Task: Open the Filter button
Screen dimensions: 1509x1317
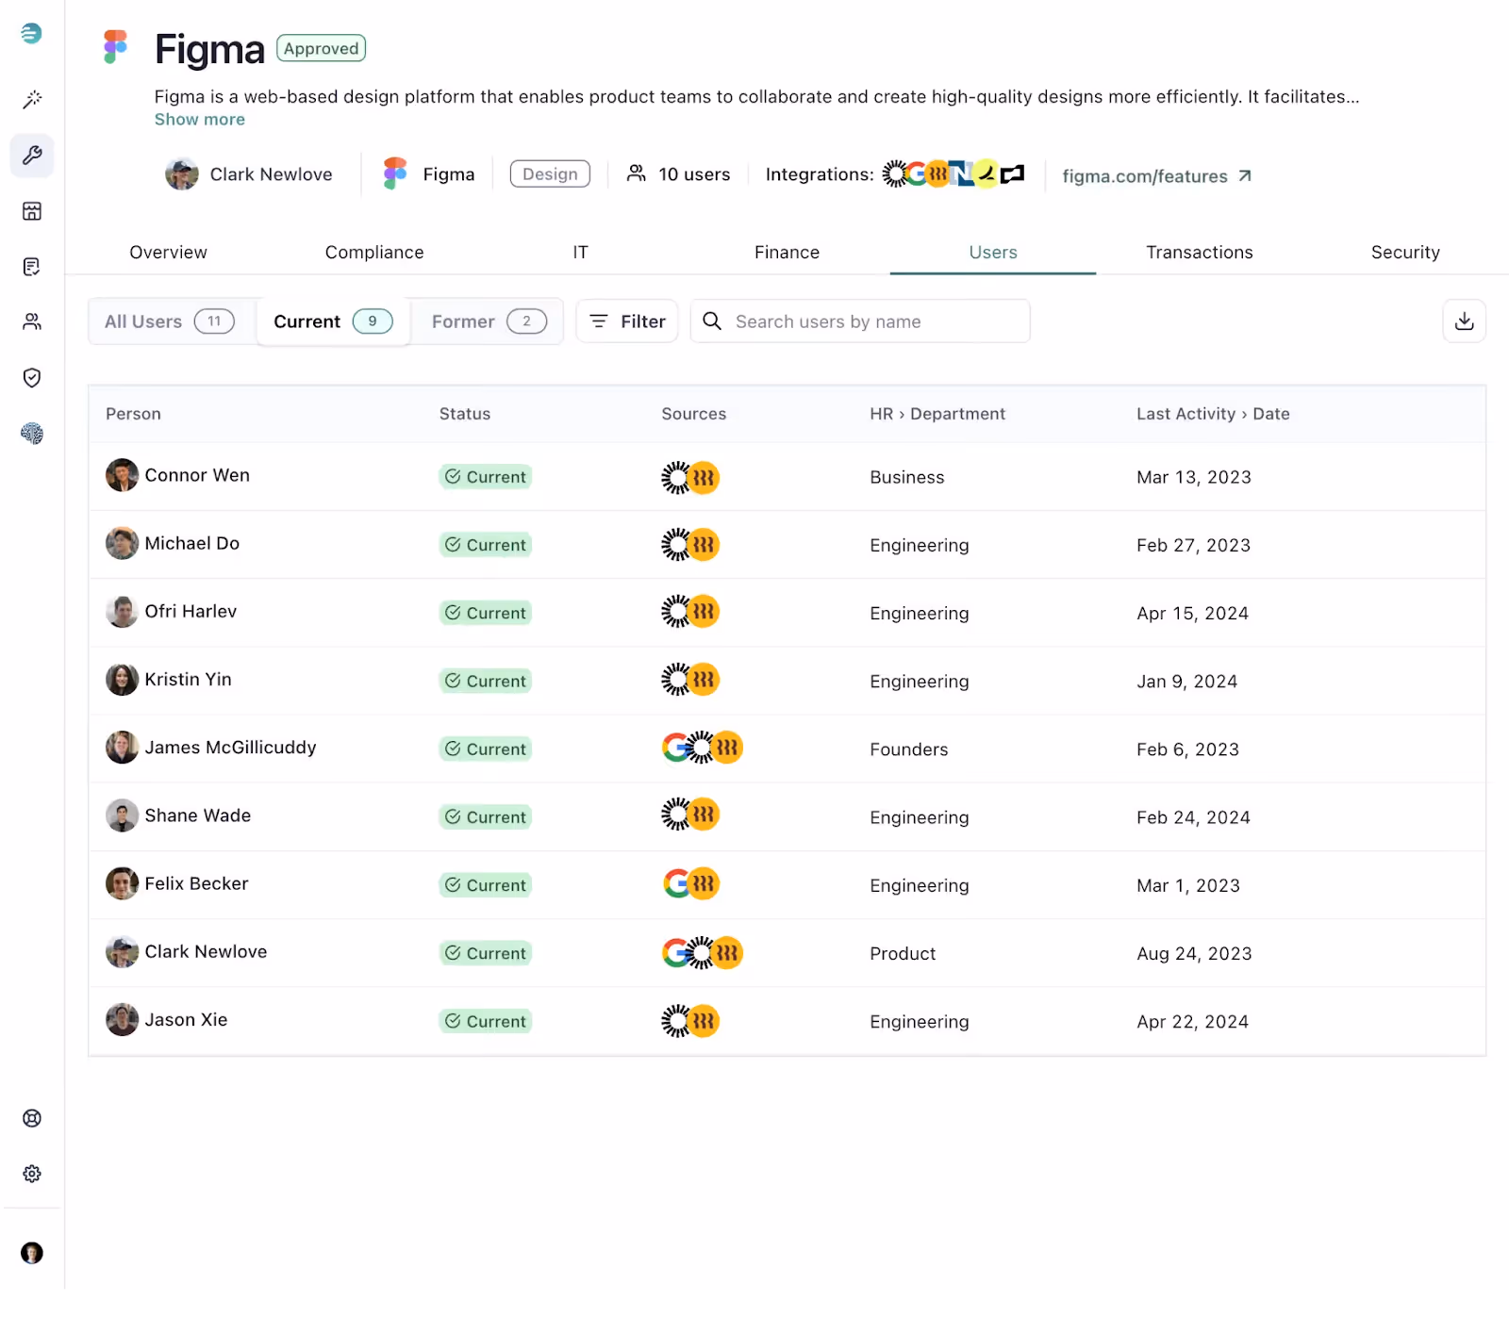Action: pyautogui.click(x=627, y=321)
